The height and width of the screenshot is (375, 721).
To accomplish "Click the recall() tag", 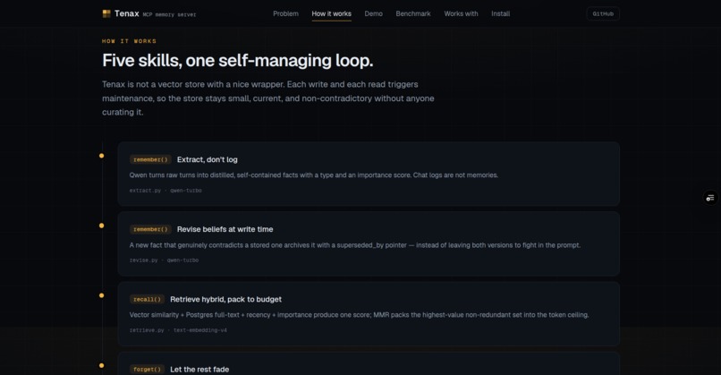I will (x=147, y=299).
